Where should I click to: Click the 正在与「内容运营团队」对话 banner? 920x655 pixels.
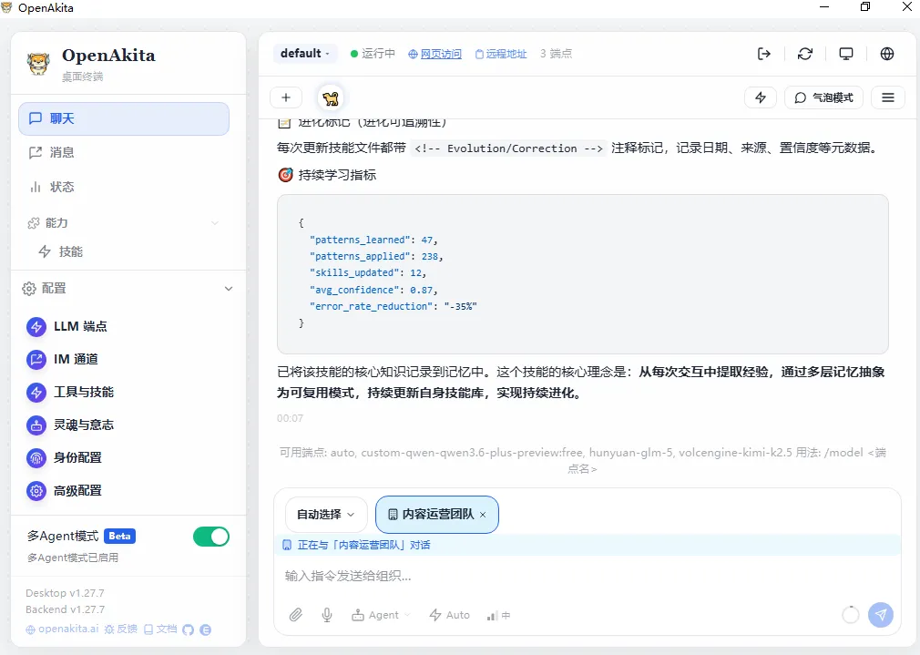click(x=588, y=546)
